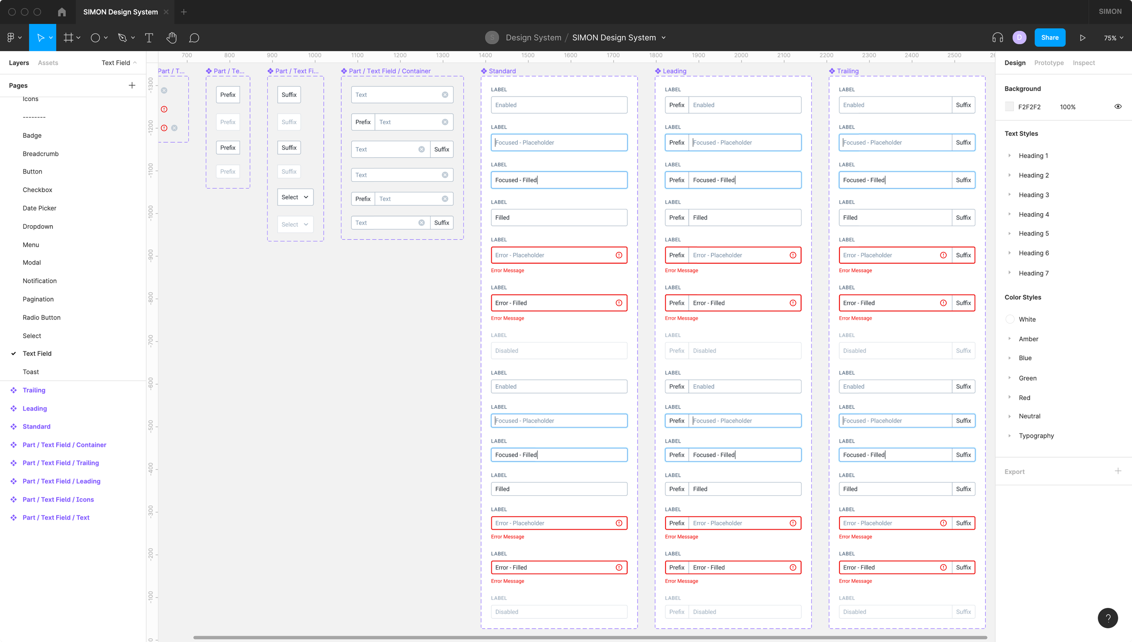Screen dimensions: 1132x642
Task: Click the home icon in the tab bar
Action: point(62,12)
